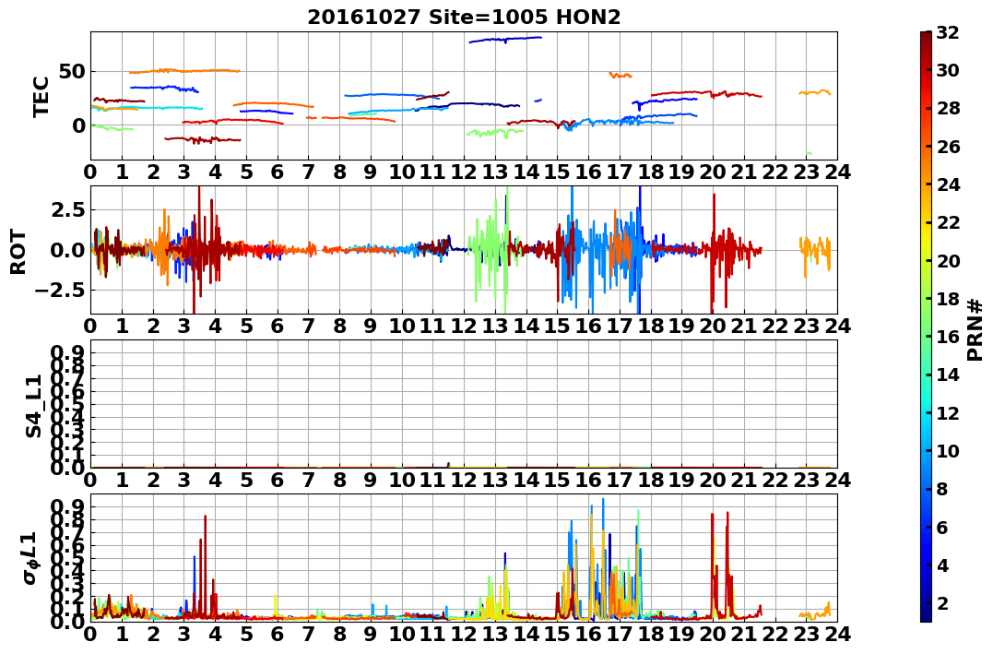Click the 2 tick label on the colorbar
Viewport: 993px width, 654px height.
(x=942, y=602)
